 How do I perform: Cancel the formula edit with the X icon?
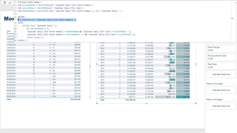pos(4,3)
